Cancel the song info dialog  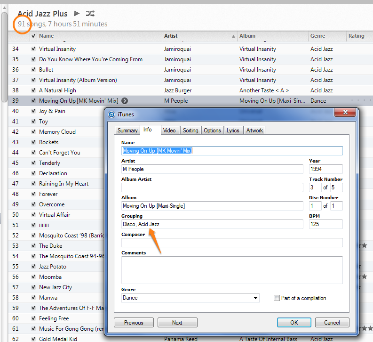click(x=332, y=323)
